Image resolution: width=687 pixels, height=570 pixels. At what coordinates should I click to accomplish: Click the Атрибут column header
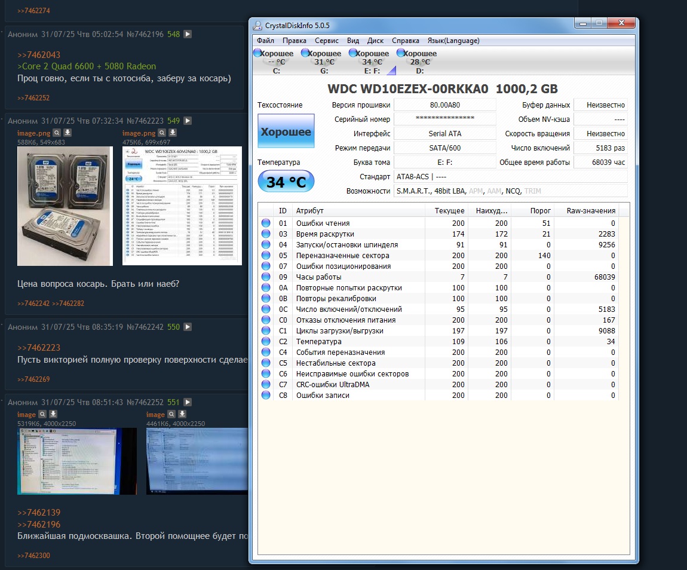point(358,211)
